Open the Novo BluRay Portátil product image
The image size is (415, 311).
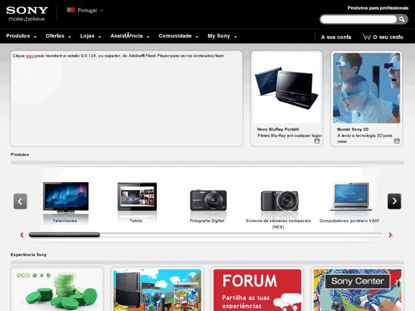pyautogui.click(x=287, y=88)
